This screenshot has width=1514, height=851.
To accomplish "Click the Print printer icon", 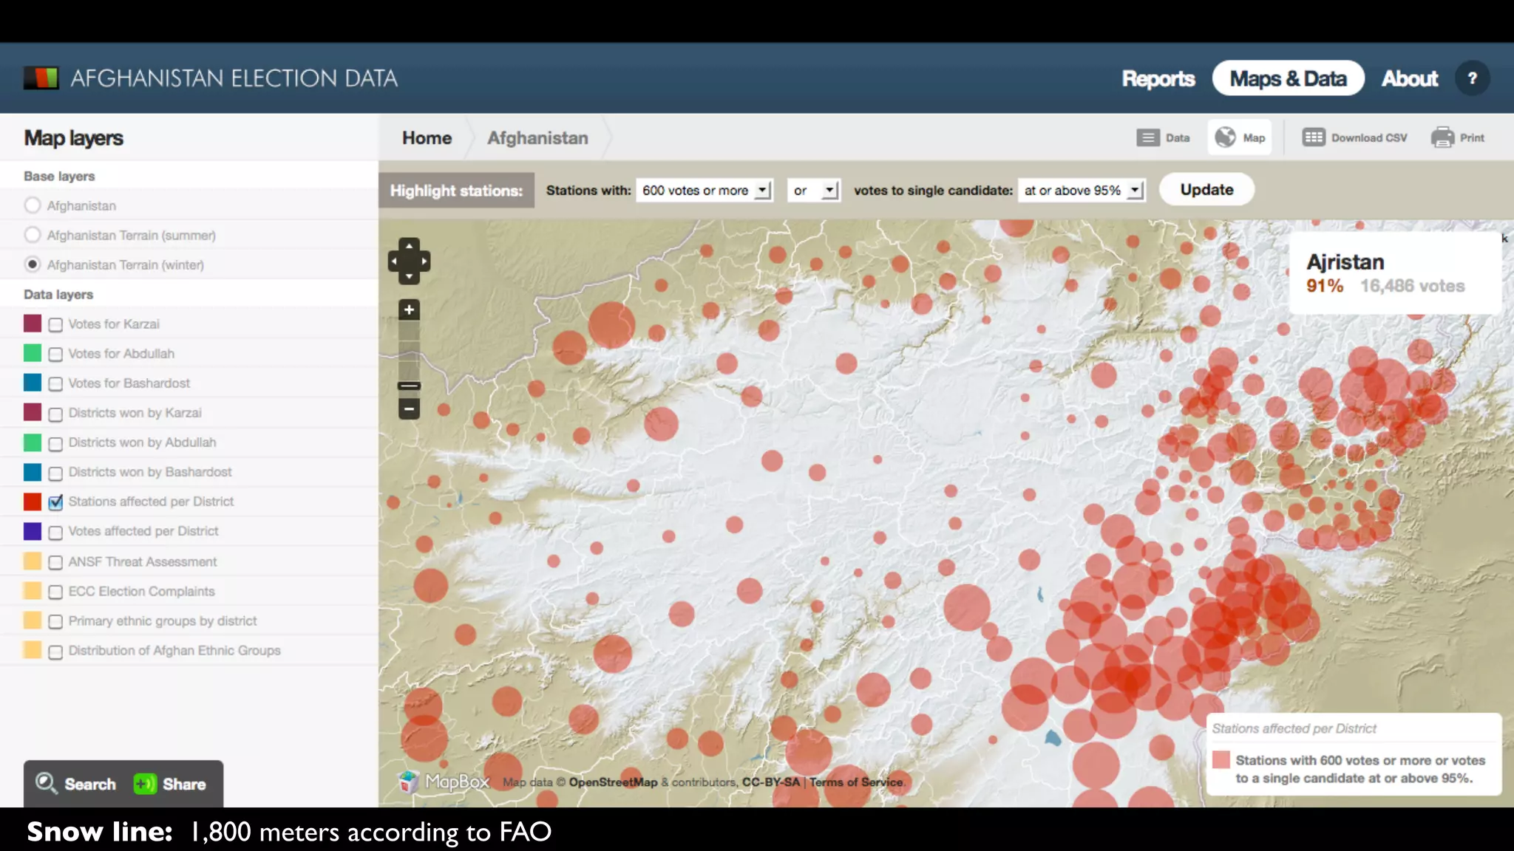I will [x=1442, y=137].
